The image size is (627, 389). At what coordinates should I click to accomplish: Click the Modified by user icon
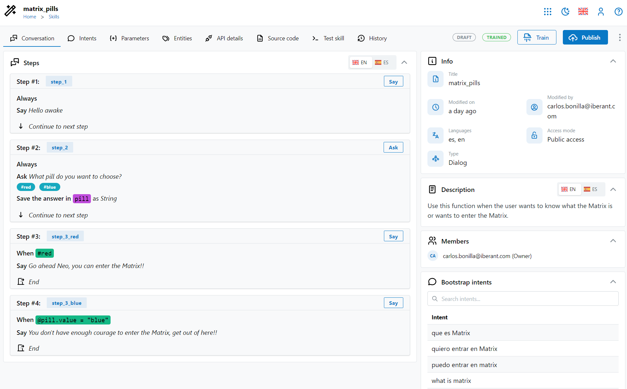click(534, 107)
